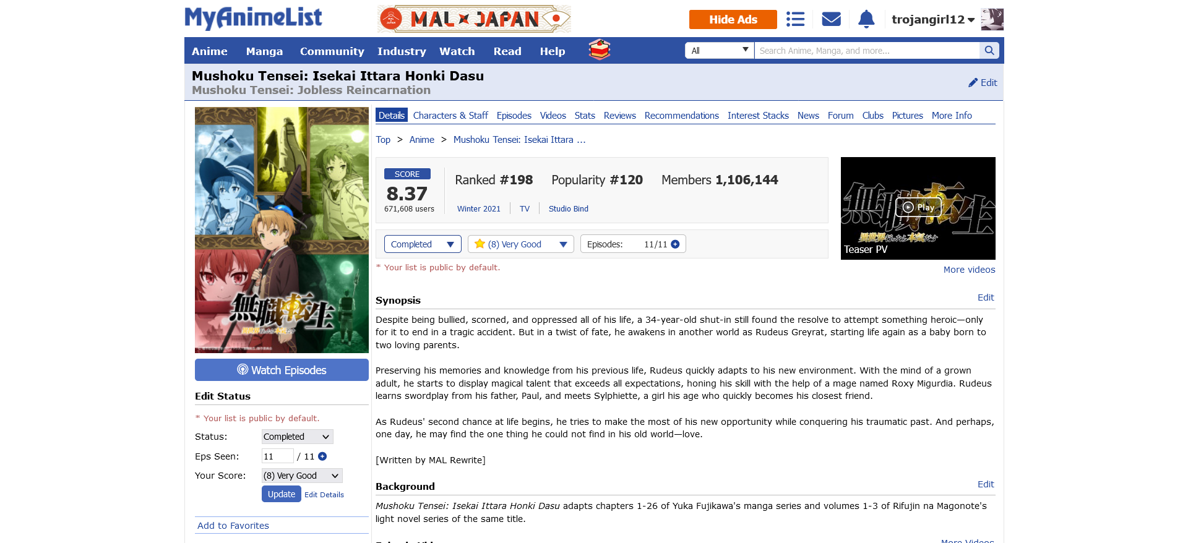Switch to the Recommendations tab
Viewport: 1188px width, 543px height.
(682, 116)
